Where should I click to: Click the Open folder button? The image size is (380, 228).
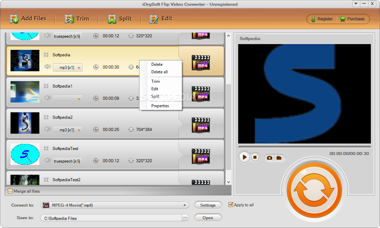coord(208,218)
